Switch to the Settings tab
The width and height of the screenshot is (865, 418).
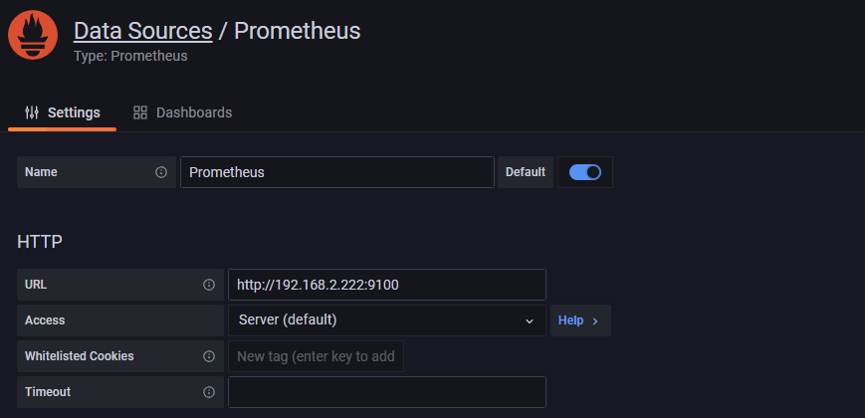[x=63, y=112]
